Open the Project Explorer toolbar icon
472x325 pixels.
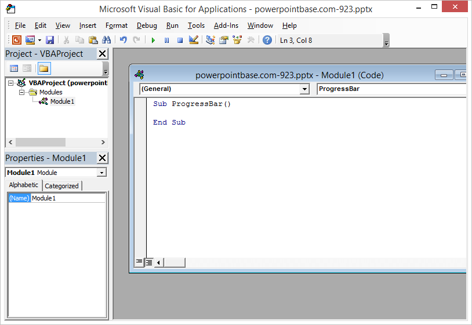pyautogui.click(x=210, y=40)
